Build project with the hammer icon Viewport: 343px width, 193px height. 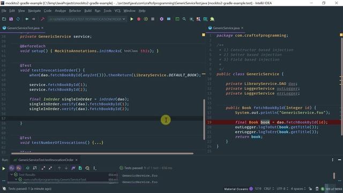point(43,19)
